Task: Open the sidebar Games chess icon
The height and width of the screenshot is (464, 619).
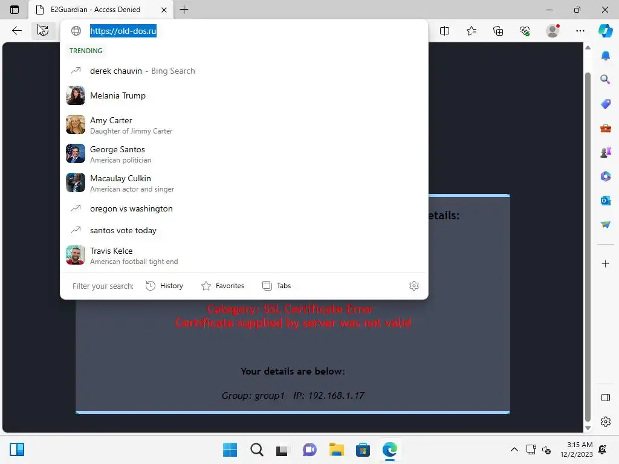Action: pyautogui.click(x=606, y=152)
